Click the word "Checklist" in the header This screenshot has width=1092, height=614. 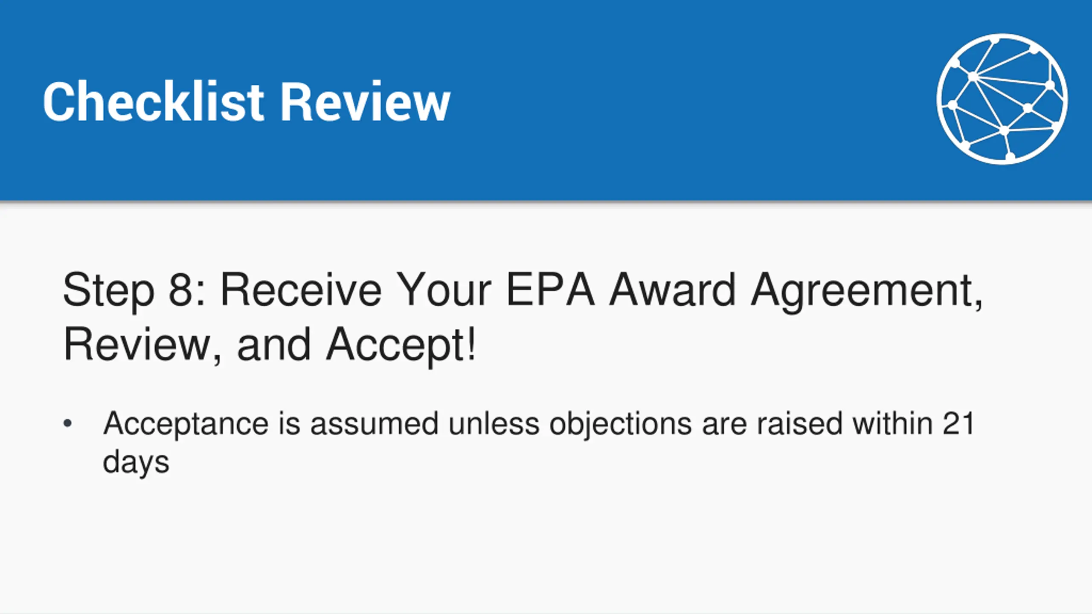point(154,101)
